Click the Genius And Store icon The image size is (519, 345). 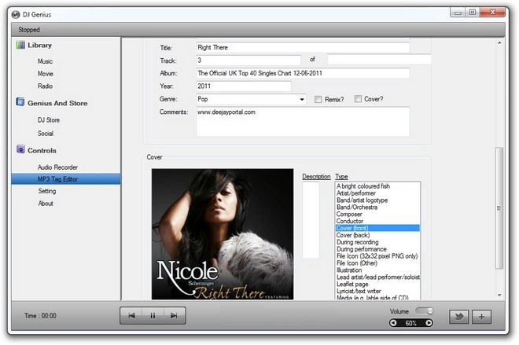point(20,102)
